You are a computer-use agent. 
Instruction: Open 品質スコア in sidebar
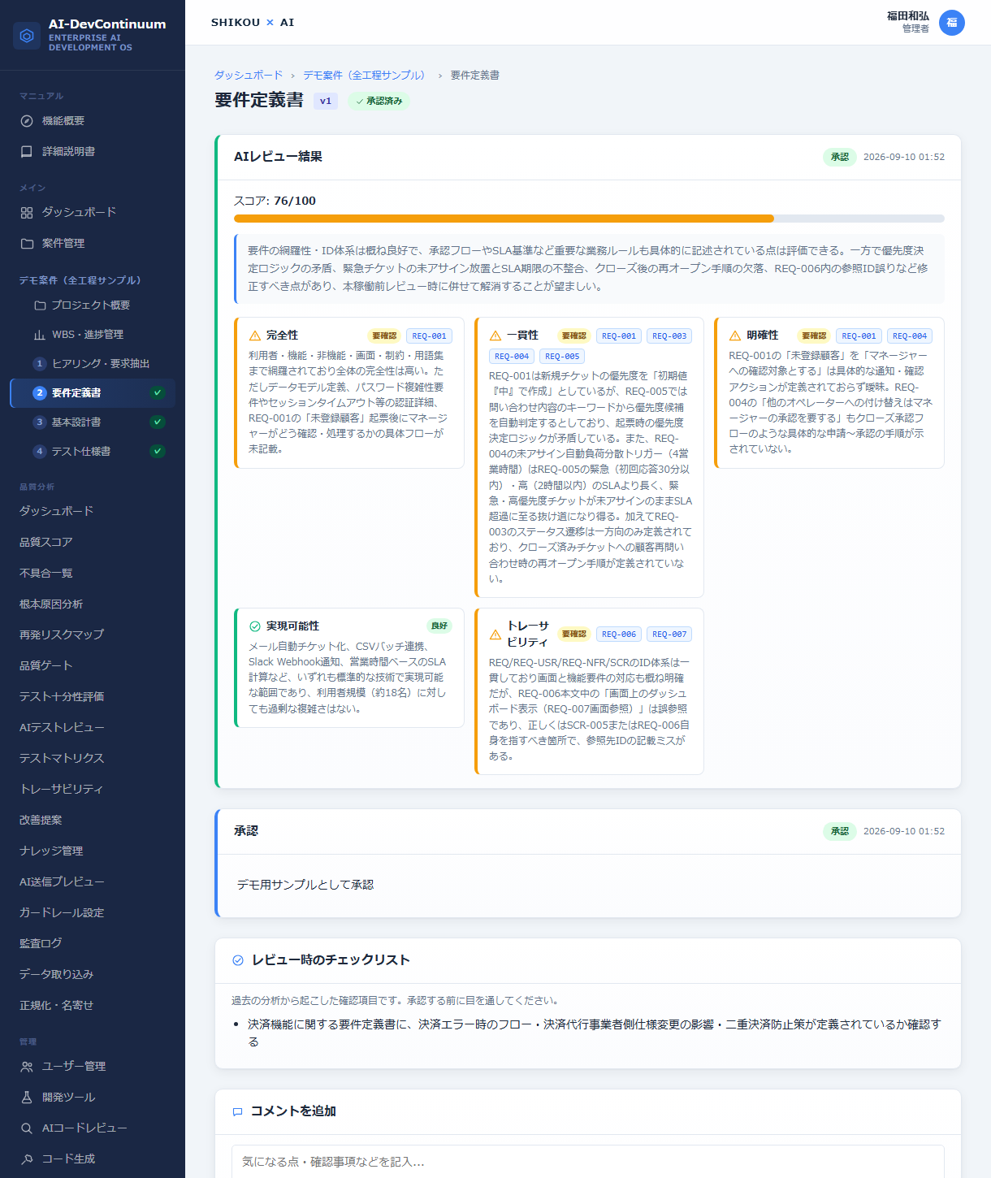pos(46,543)
